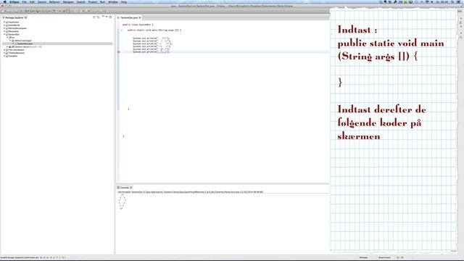Click the Smart Insert status bar entry
This screenshot has width=464, height=261.
(384, 258)
